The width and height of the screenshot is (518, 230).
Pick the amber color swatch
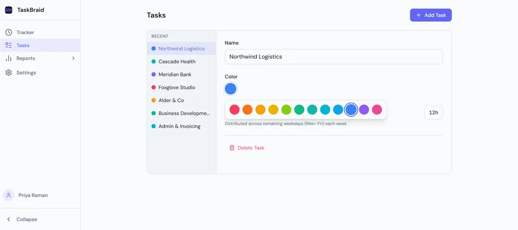tap(260, 109)
